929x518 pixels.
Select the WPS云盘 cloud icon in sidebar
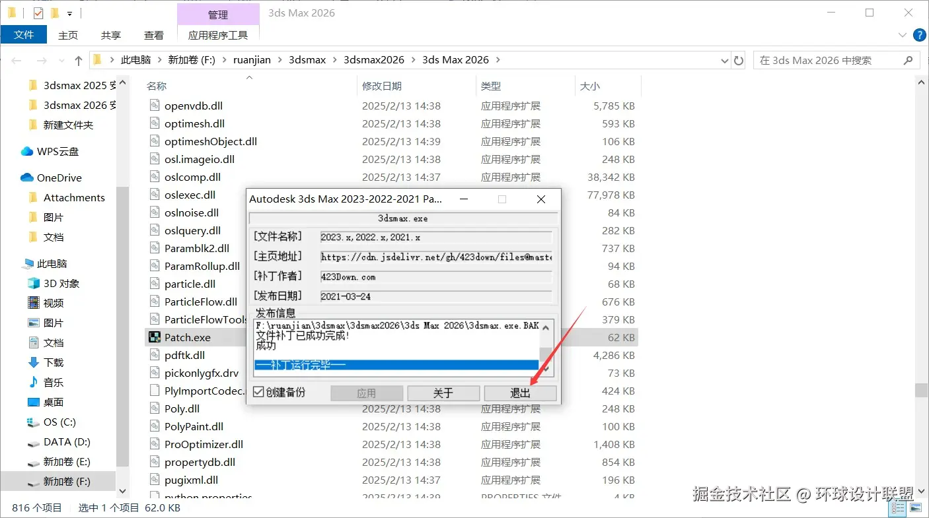point(26,151)
